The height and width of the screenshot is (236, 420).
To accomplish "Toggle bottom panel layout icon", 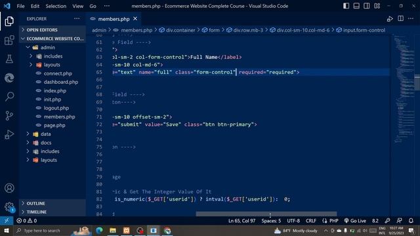I will [356, 6].
